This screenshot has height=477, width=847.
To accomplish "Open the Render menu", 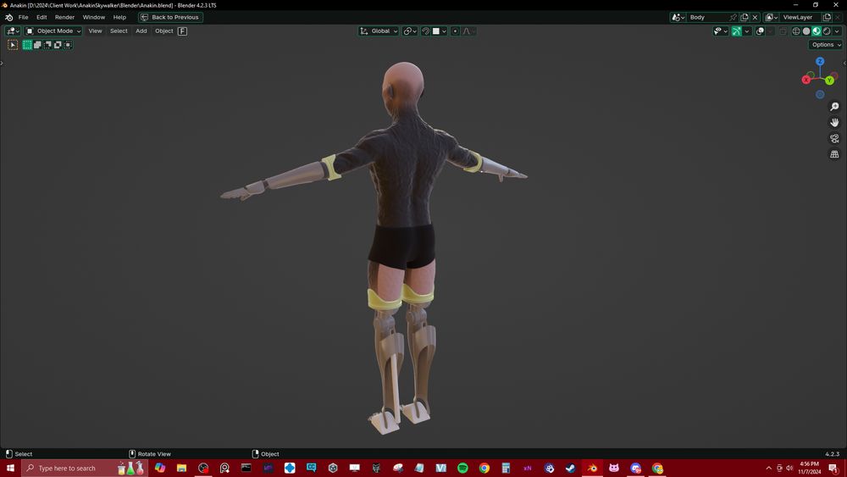I will [64, 17].
